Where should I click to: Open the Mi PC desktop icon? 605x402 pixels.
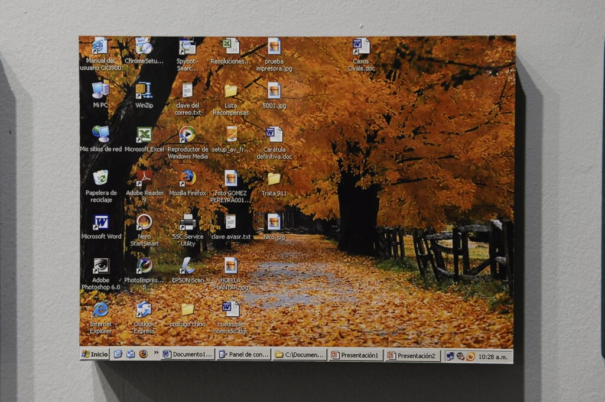[100, 90]
